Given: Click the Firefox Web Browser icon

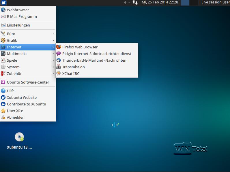Looking at the screenshot, I should [59, 47].
